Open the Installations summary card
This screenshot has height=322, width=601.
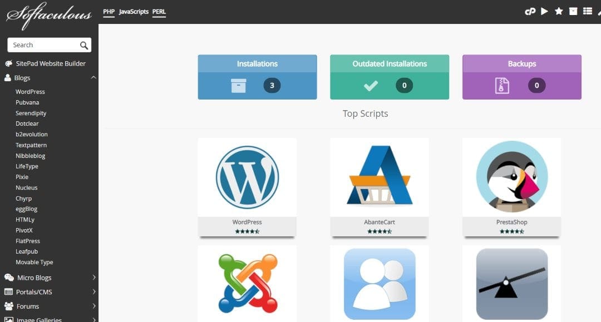[x=257, y=77]
